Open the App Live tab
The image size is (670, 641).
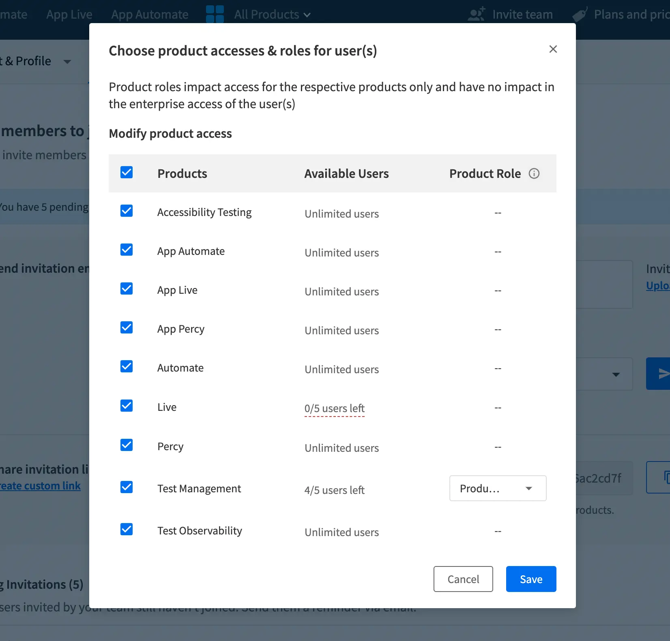coord(69,15)
